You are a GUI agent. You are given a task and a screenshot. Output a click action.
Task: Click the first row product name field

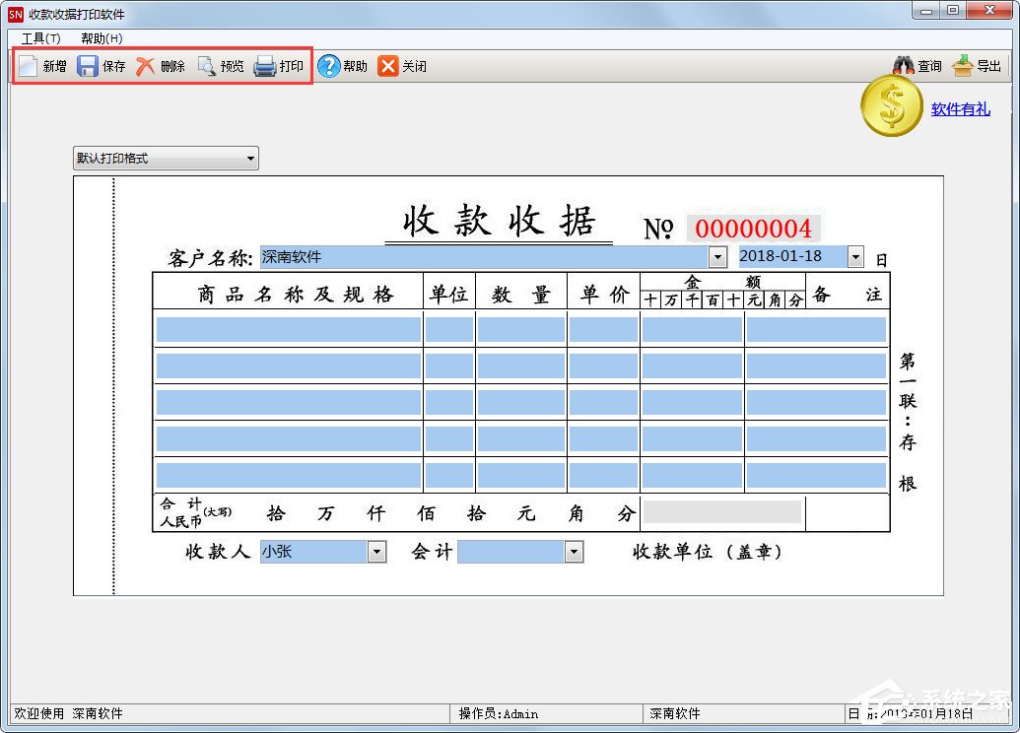click(x=288, y=329)
